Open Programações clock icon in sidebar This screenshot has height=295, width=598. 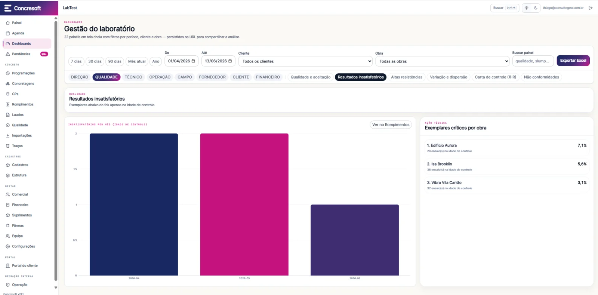point(7,73)
